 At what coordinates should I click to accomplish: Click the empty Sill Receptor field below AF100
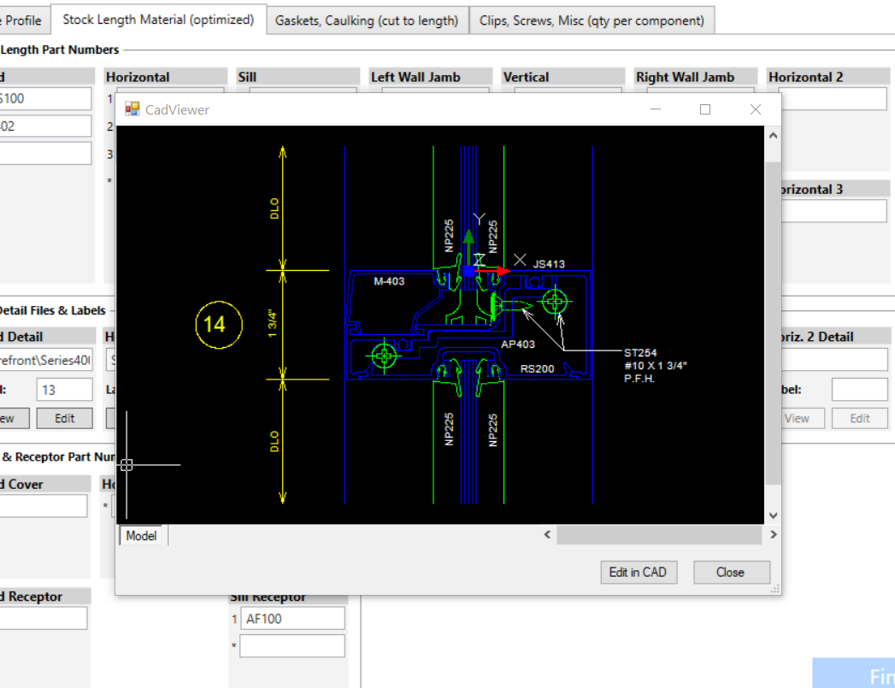point(292,646)
